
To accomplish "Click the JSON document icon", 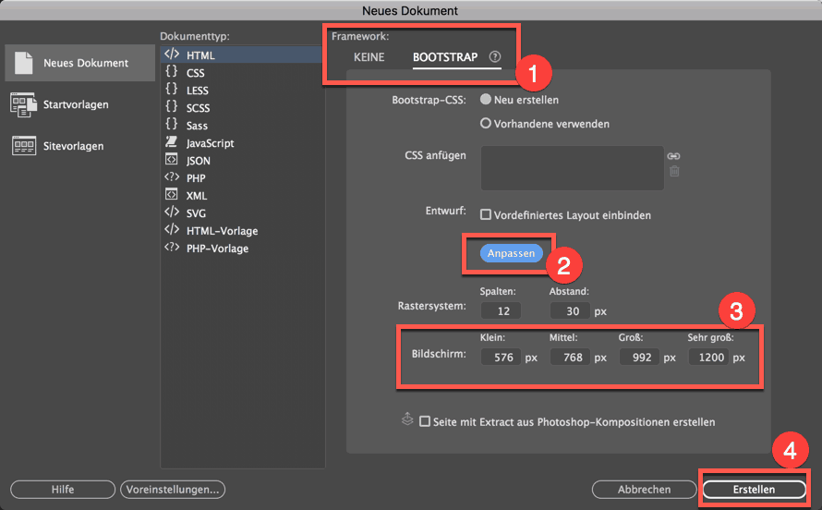I will [172, 159].
